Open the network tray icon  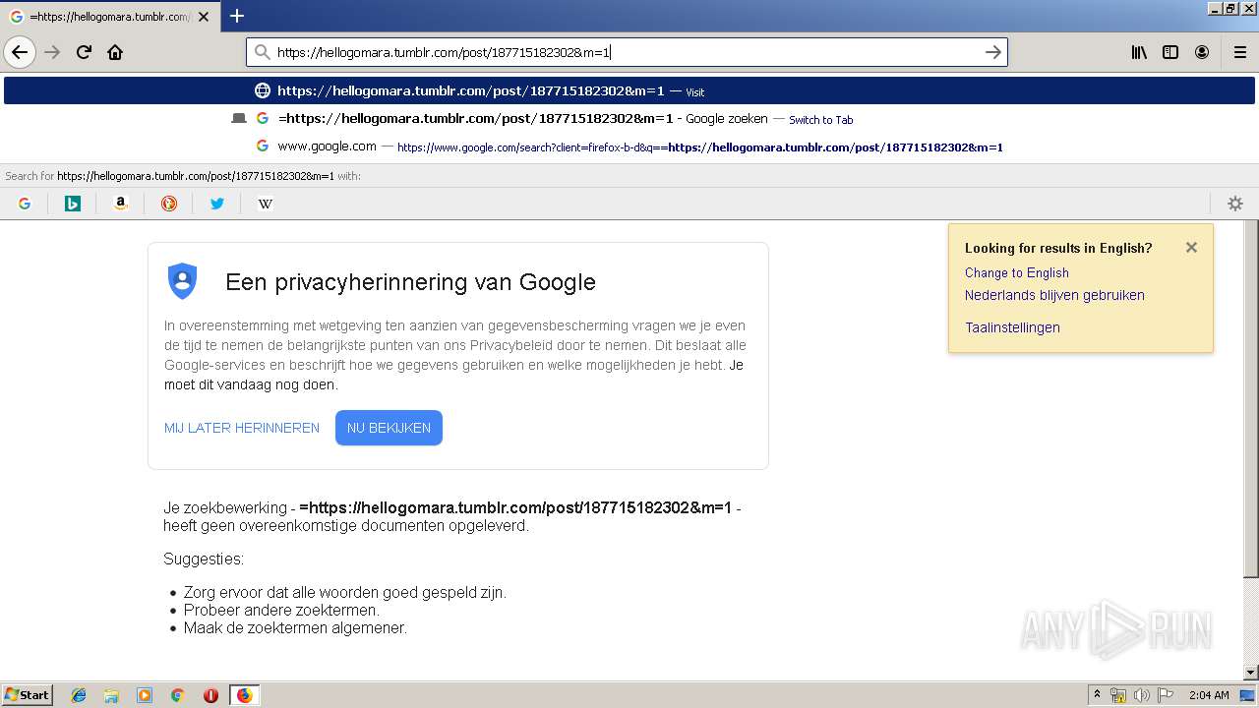point(1118,695)
